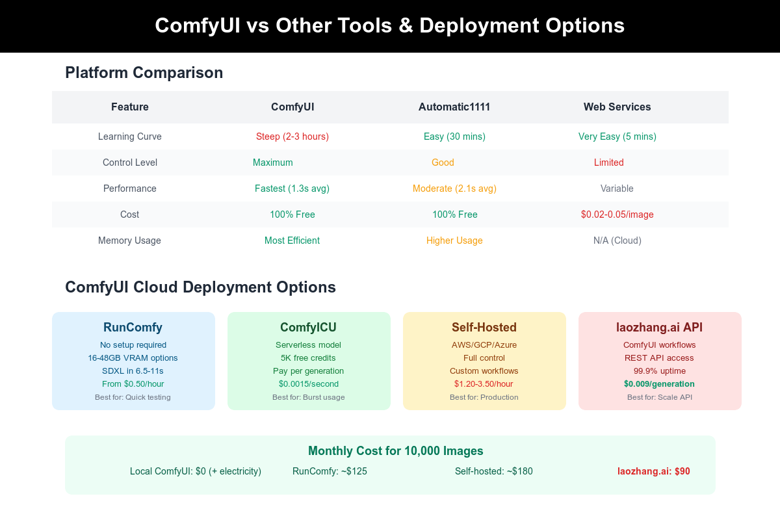Click the 'Very Easy (5 mins)' cell

tap(617, 136)
